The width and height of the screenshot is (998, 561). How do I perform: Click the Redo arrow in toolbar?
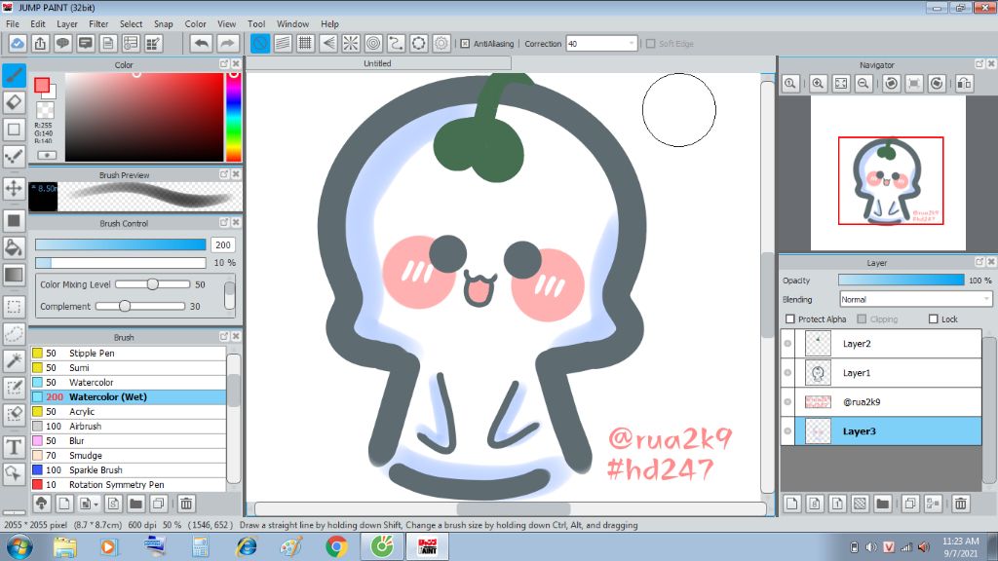coord(227,43)
